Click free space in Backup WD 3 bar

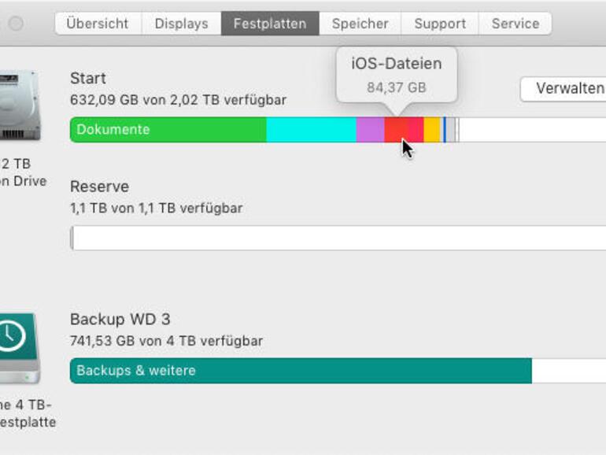pos(568,371)
